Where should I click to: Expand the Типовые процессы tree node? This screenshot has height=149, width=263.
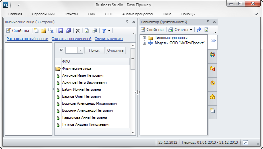pos(144,38)
